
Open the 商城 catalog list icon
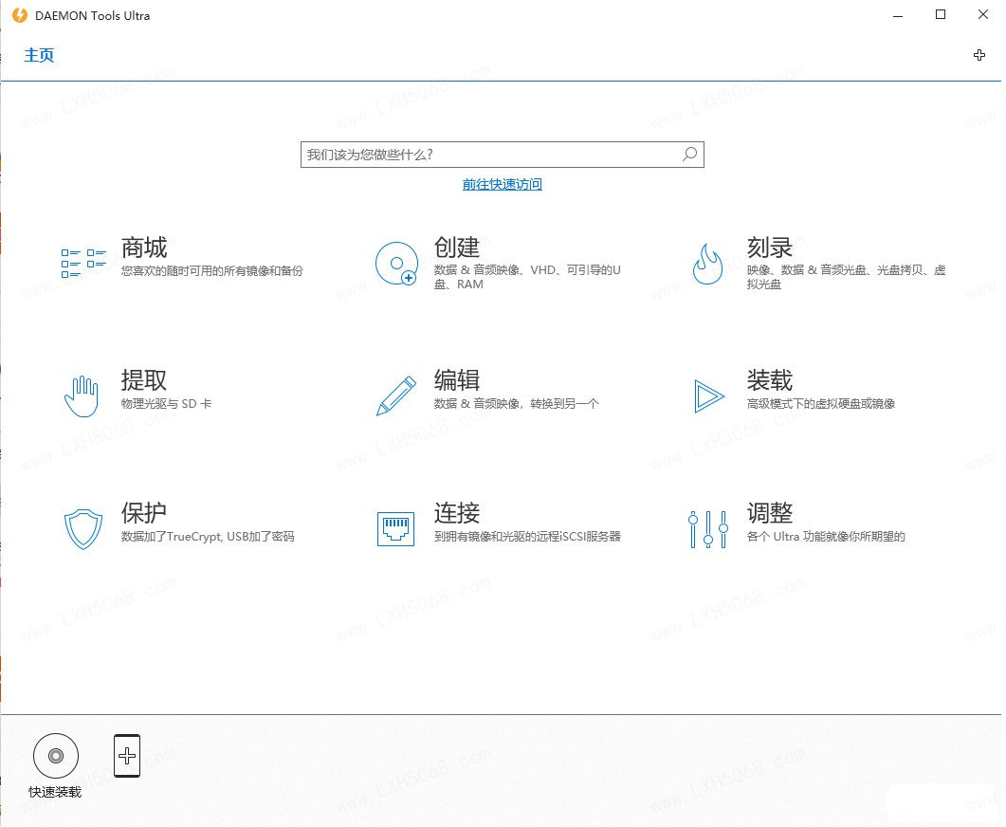pyautogui.click(x=83, y=263)
